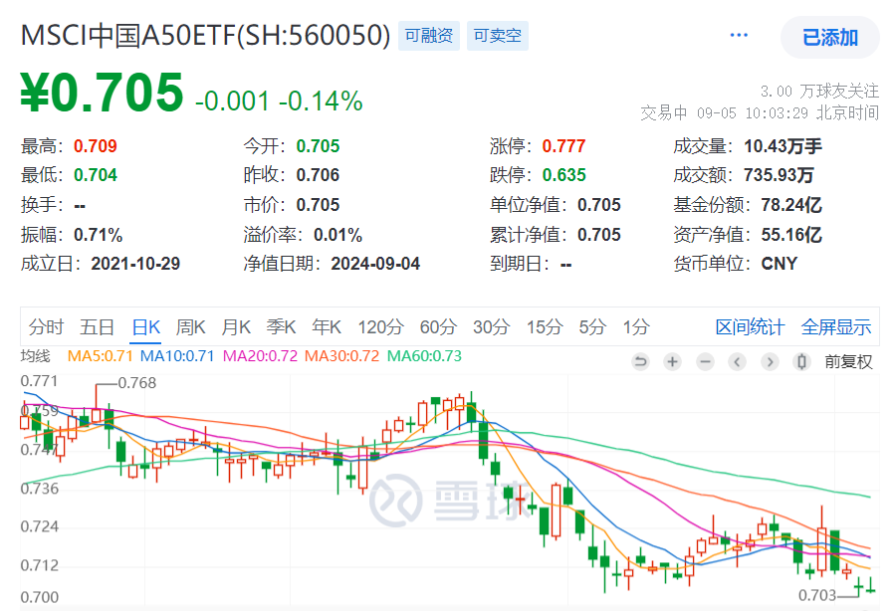Click the MSCI中国A50ETF(SH:560050) title
Viewport: 896px width, 611px height.
(x=205, y=36)
